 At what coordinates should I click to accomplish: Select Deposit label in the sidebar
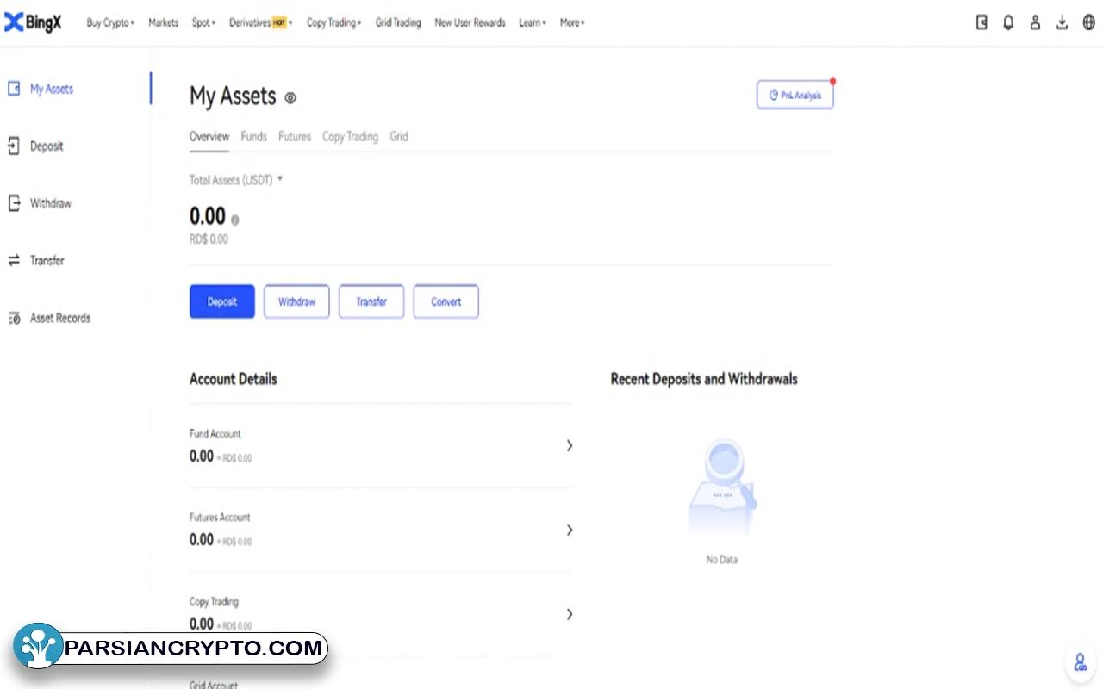point(47,146)
